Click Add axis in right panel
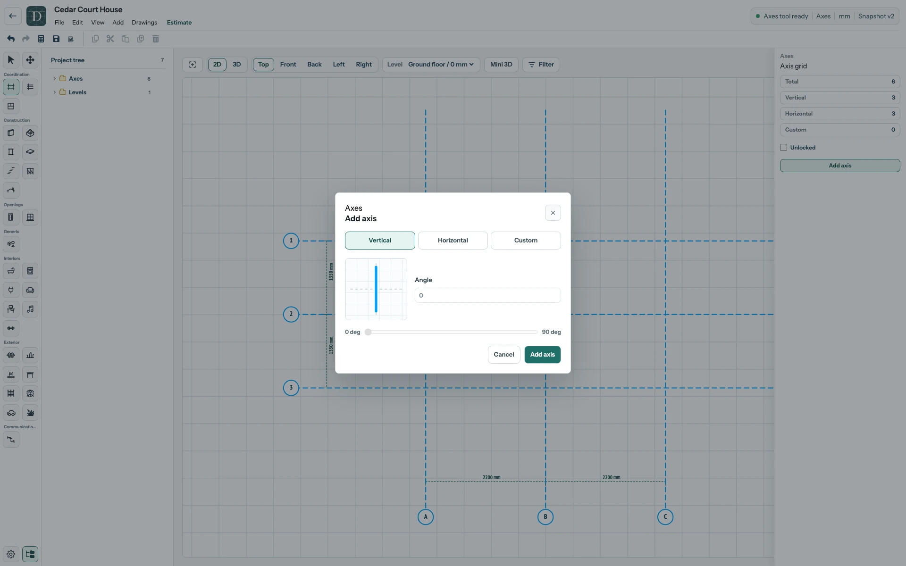The height and width of the screenshot is (566, 906). pos(840,166)
